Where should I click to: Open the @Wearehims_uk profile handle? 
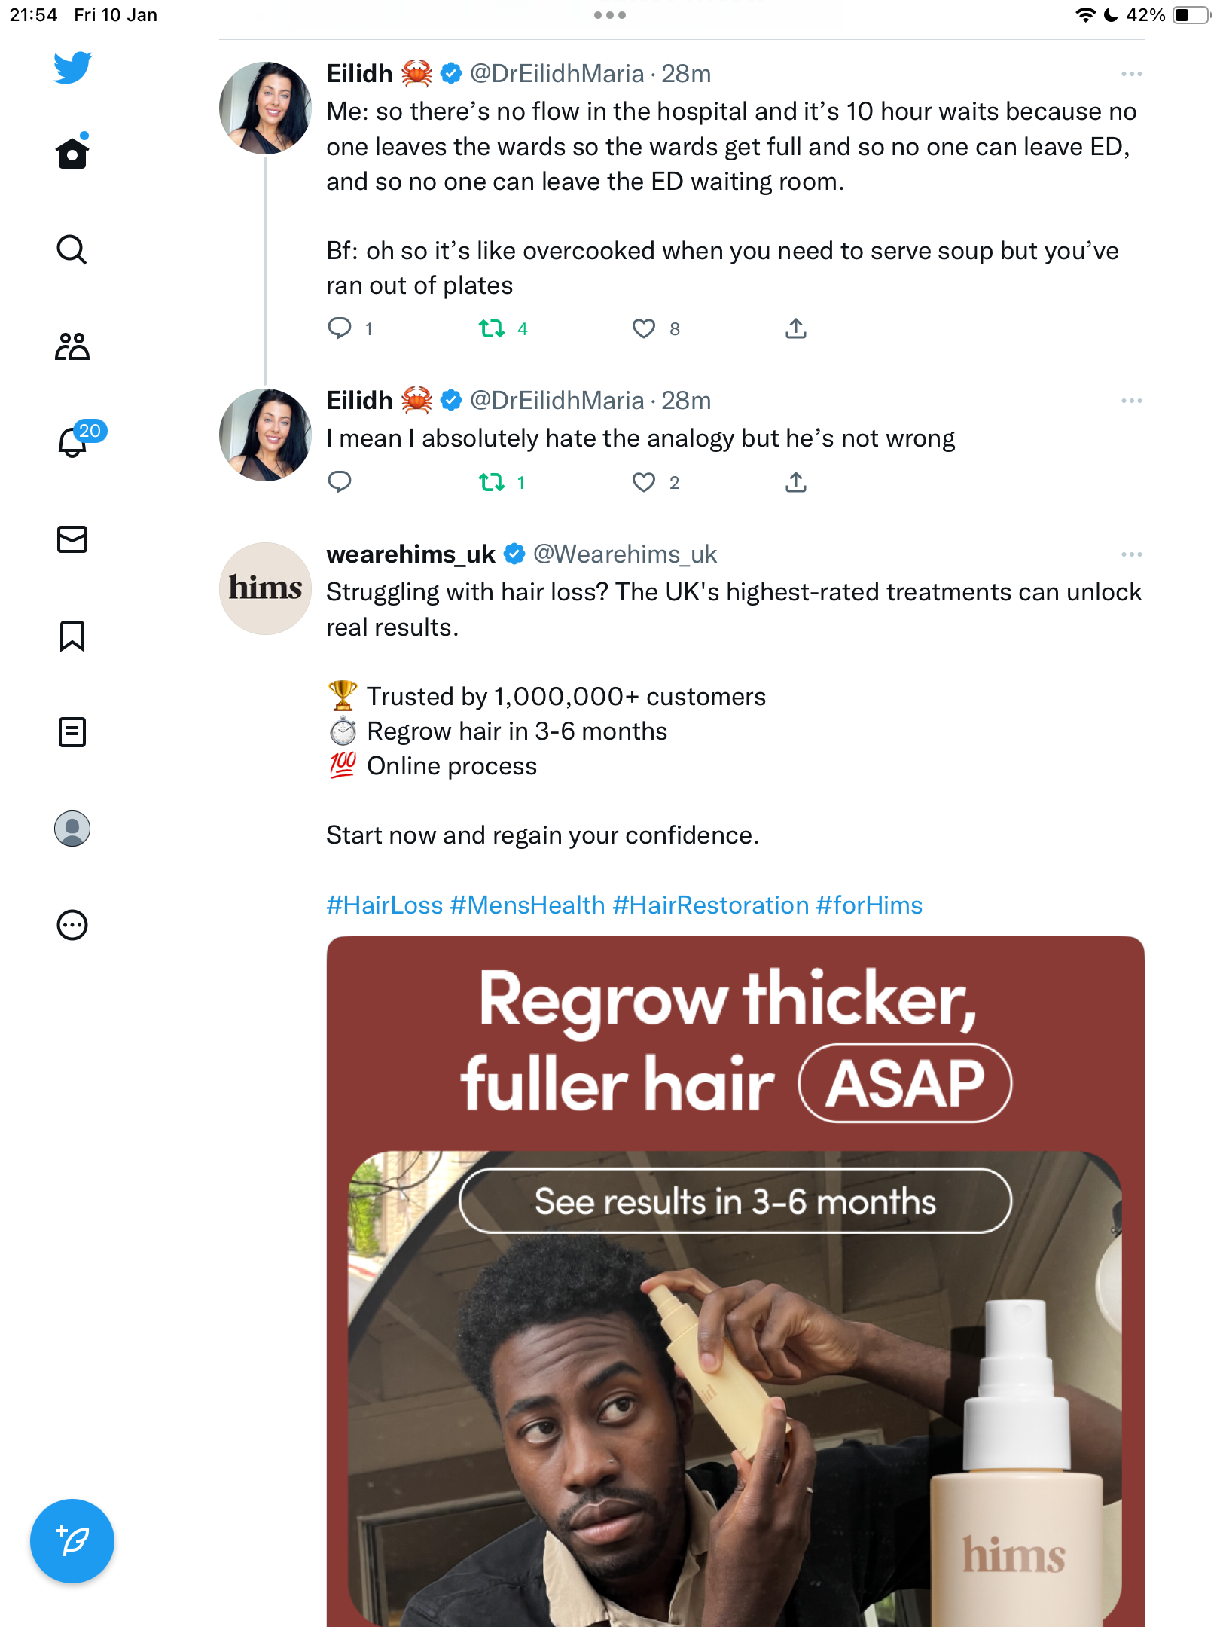tap(625, 554)
